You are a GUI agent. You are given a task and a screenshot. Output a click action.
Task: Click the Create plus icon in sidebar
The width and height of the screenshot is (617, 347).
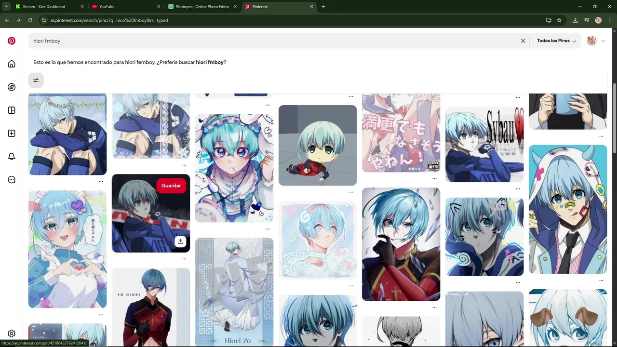tap(12, 133)
